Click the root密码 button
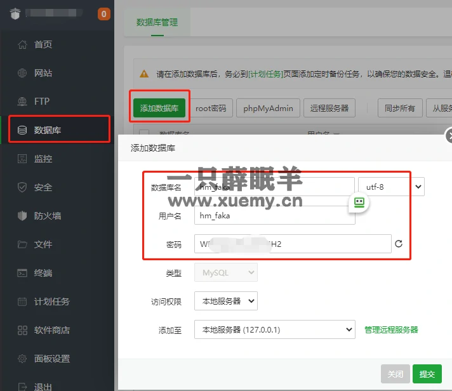The image size is (452, 391). coord(211,108)
